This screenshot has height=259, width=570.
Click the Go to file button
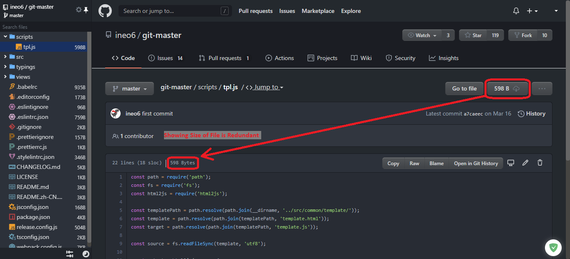coord(464,88)
